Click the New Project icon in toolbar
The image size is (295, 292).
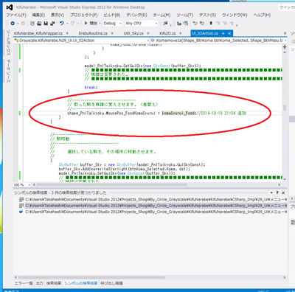[x=32, y=24]
